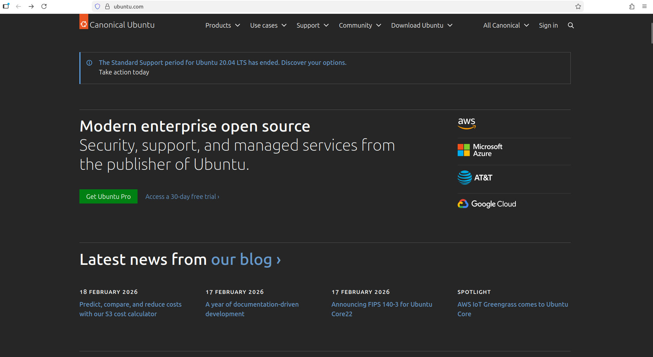Screen dimensions: 653x357
Task: Open the Use cases navigation menu
Action: (x=268, y=25)
